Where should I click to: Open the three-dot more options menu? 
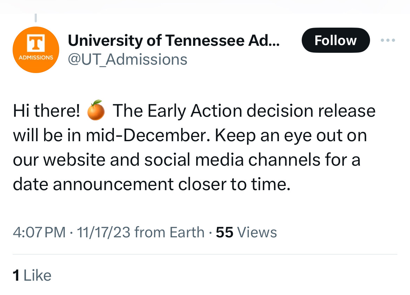point(388,41)
